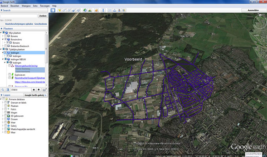The image size is (267, 157).
Task: Click the Zoeken search button
Action: pyautogui.click(x=43, y=16)
